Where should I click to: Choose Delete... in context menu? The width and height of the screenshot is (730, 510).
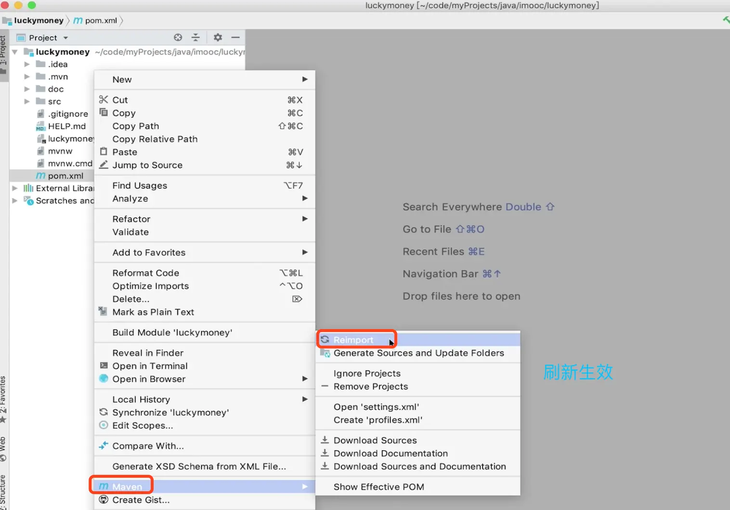click(205, 299)
